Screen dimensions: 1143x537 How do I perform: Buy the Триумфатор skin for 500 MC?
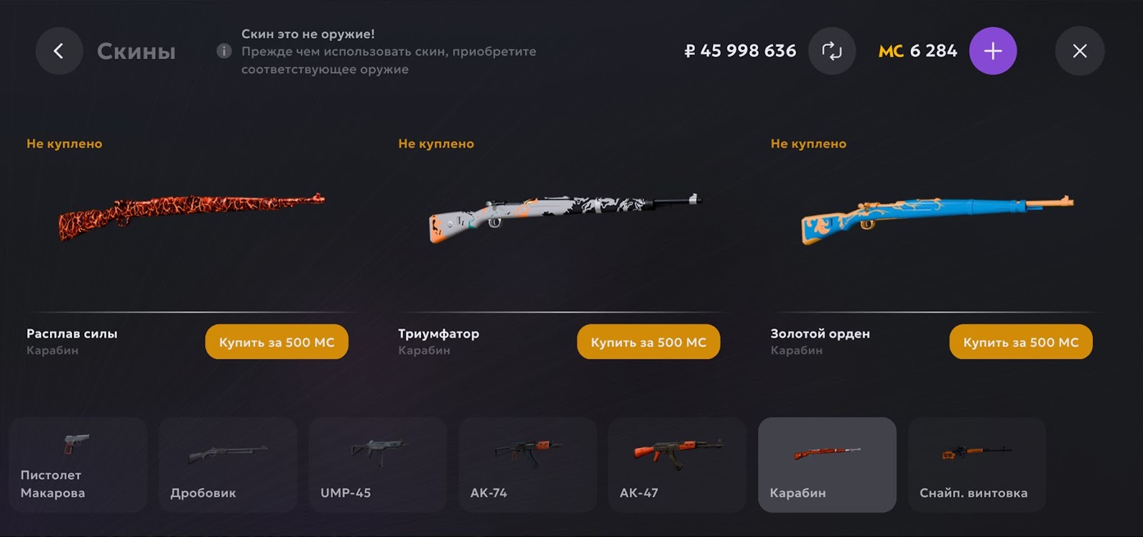click(649, 342)
